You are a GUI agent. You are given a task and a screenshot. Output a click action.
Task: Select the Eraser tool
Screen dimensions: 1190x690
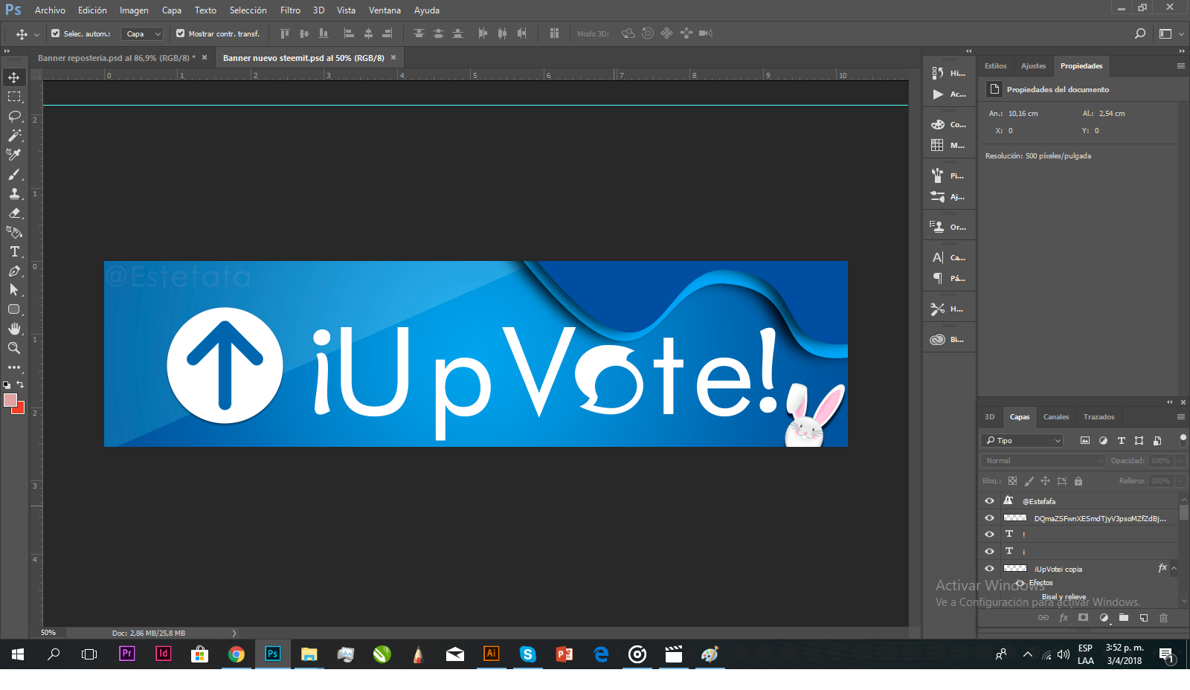point(14,213)
